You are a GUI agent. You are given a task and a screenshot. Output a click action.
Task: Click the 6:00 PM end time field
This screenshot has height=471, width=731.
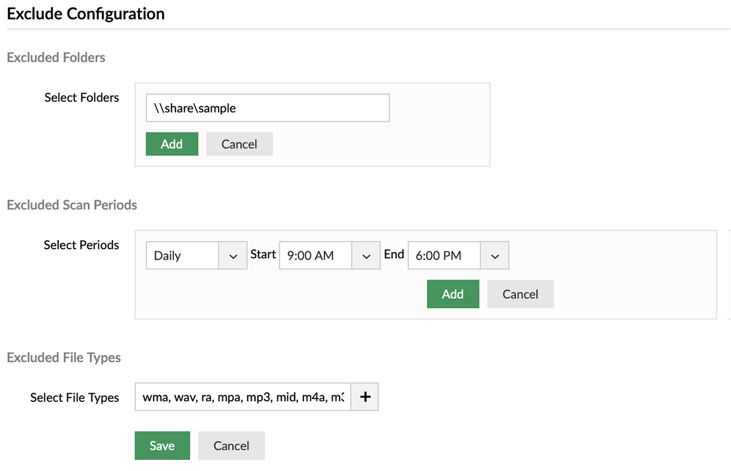444,256
